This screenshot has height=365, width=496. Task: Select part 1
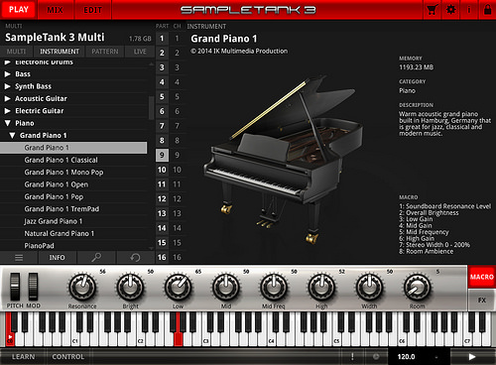[162, 39]
